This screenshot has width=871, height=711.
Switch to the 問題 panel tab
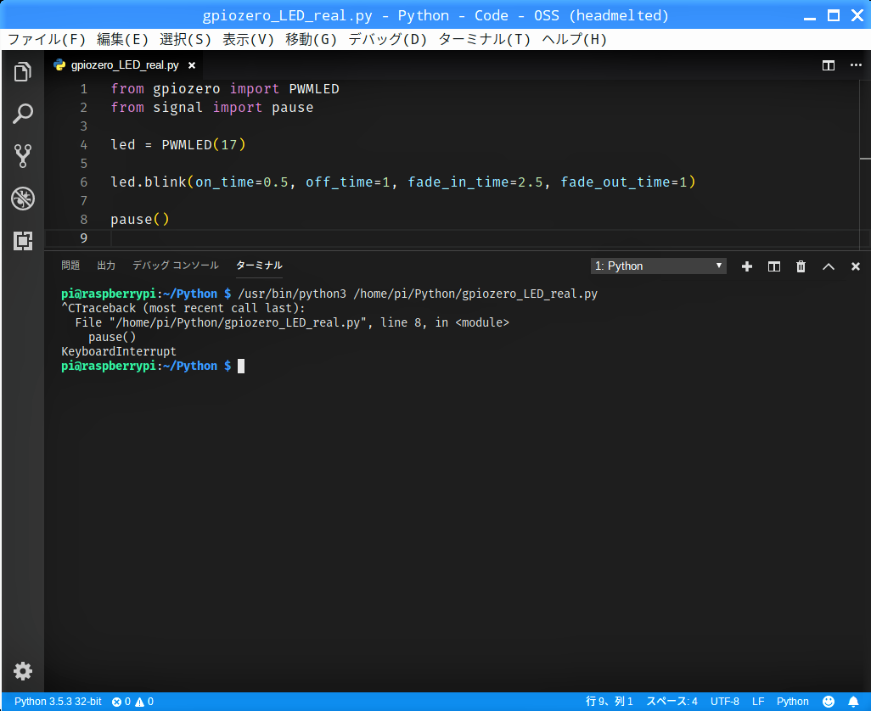click(x=70, y=266)
